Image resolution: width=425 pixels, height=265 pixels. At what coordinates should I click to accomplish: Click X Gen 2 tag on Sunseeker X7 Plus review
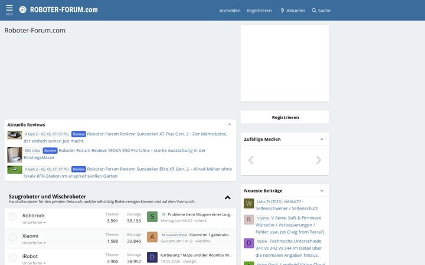(x=47, y=134)
